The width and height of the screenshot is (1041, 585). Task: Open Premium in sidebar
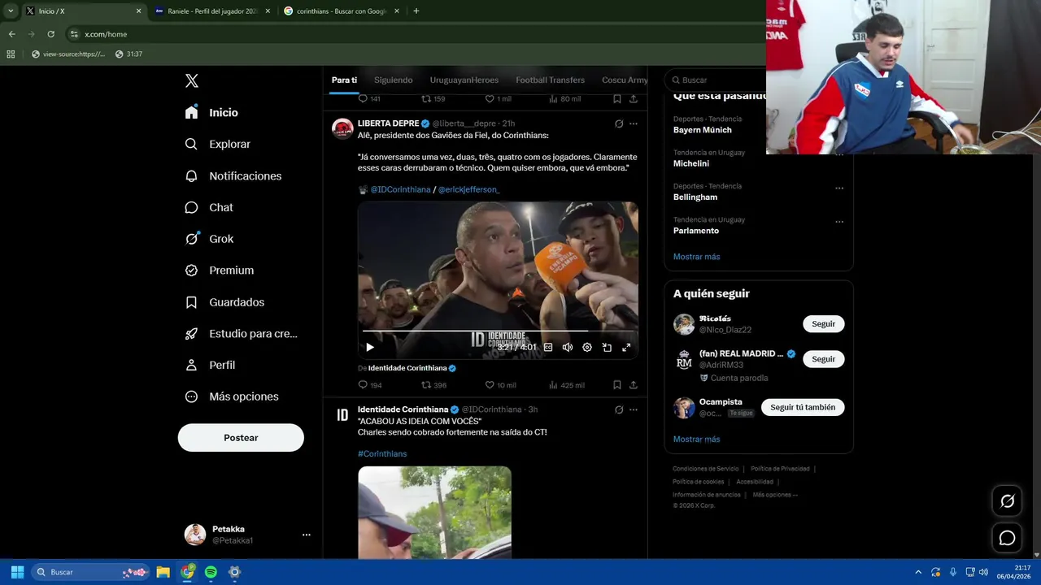[x=220, y=271]
